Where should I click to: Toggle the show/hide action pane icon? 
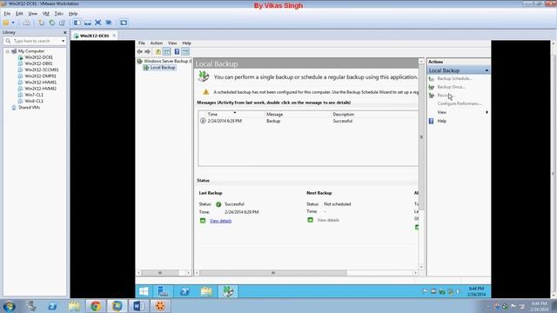185,52
